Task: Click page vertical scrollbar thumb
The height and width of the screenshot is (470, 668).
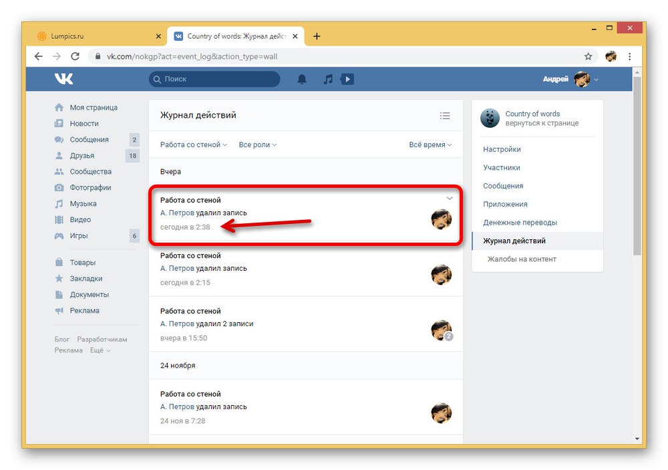Action: point(637,166)
